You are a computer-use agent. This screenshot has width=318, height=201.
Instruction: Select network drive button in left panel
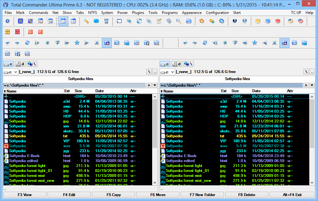pyautogui.click(x=32, y=64)
